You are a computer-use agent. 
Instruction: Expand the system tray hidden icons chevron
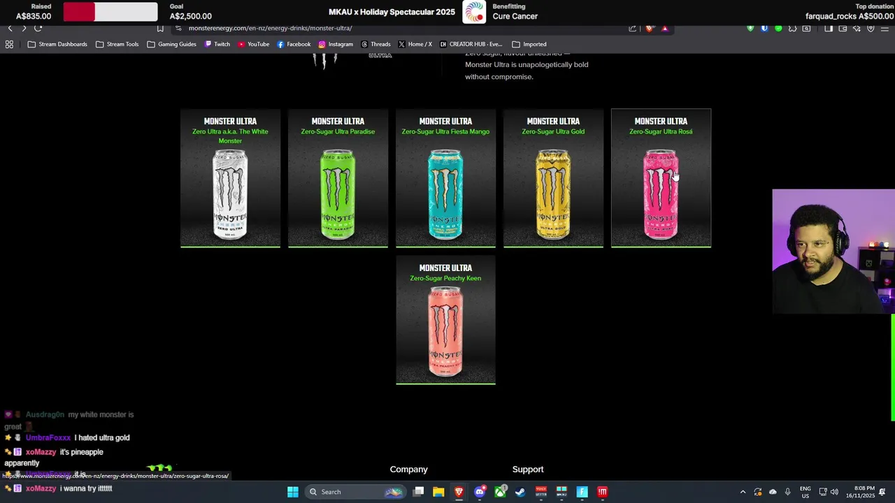coord(743,492)
